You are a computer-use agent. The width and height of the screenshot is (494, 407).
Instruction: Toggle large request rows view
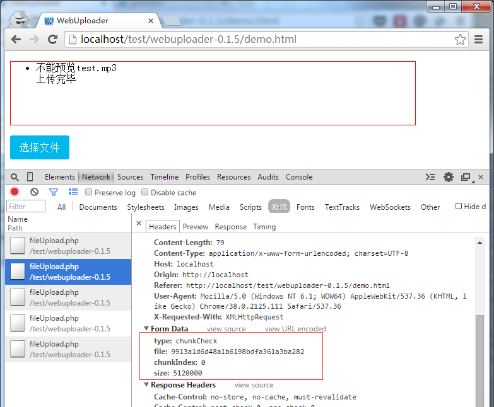[x=73, y=192]
